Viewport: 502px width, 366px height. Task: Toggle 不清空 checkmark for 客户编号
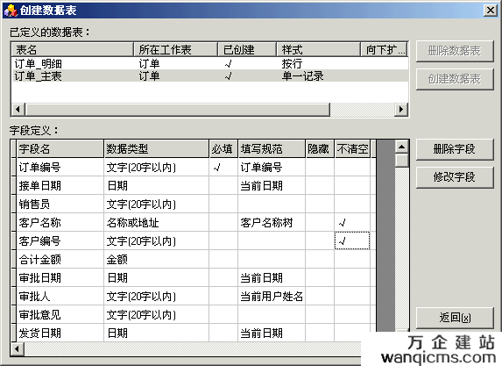[x=352, y=240]
